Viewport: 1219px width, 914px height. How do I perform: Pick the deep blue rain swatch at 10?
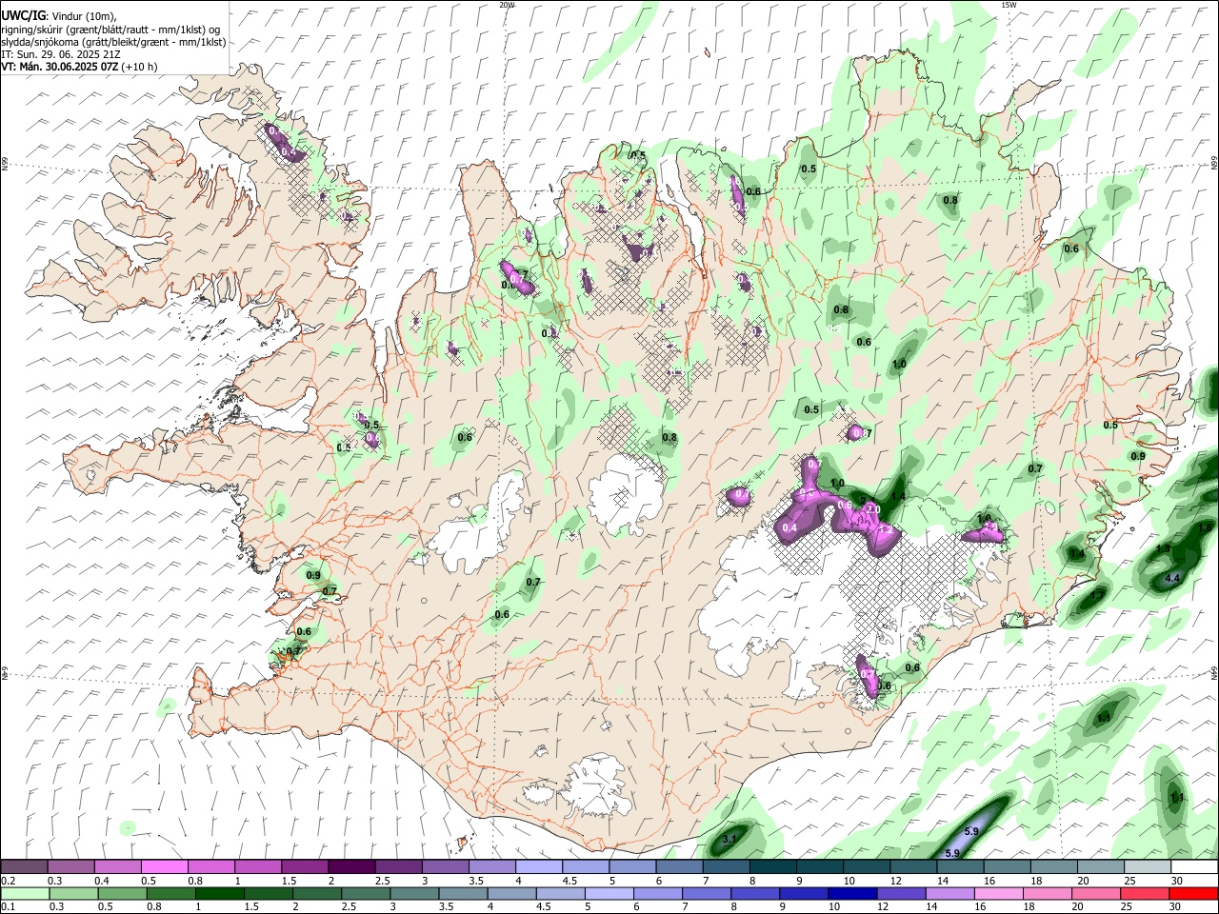pyautogui.click(x=852, y=893)
